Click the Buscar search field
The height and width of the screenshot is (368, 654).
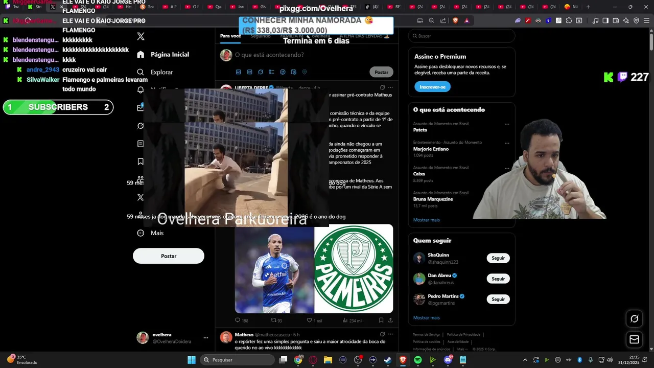coord(461,36)
